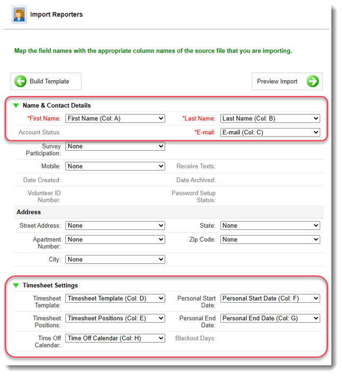This screenshot has height=376, width=342.
Task: Open the Last Name column dropdown
Action: pyautogui.click(x=270, y=118)
